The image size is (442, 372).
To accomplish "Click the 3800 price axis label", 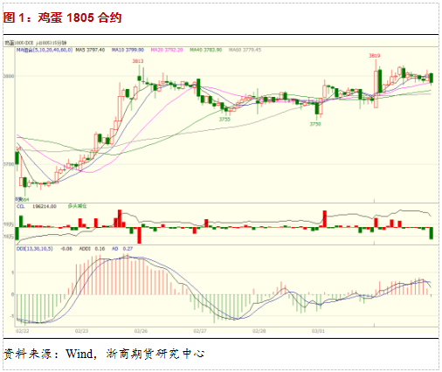I will pos(9,76).
